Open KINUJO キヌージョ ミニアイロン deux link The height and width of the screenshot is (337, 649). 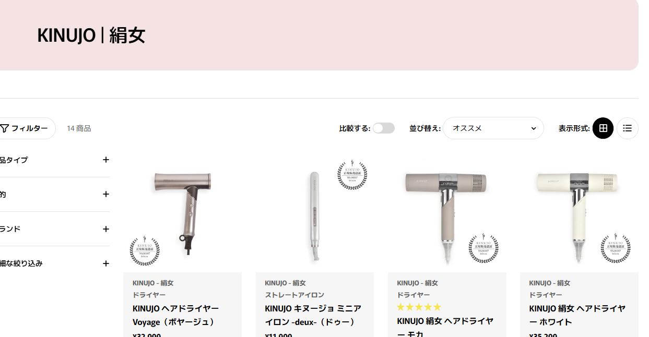point(313,315)
